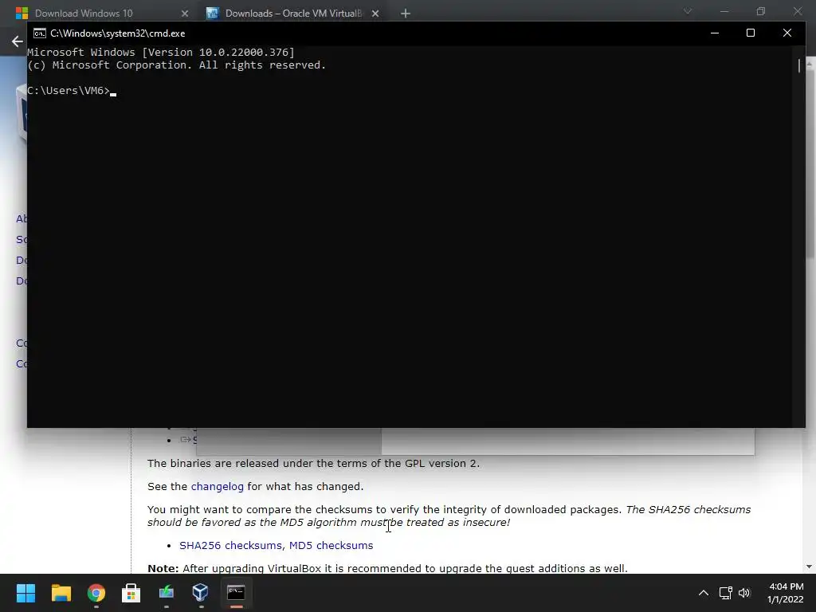Close the Command Prompt window

(787, 33)
